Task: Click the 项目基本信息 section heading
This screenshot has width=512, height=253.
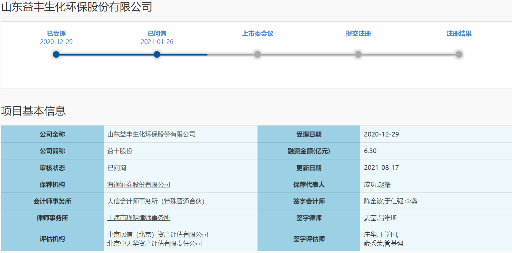Action: (x=33, y=111)
